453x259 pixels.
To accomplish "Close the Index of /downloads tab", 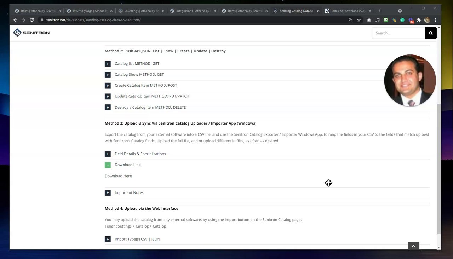I will click(370, 11).
